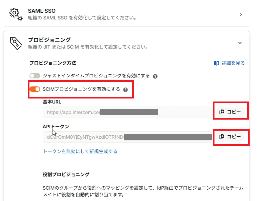Viewport: 261px width, 201px height.
Task: Open the 詳細を見る link
Action: (x=233, y=63)
